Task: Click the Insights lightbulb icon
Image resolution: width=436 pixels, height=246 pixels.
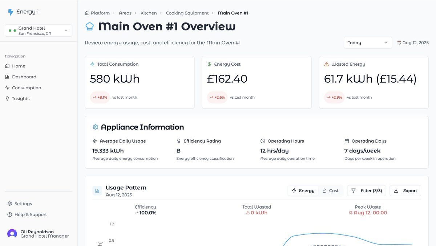Action: point(7,99)
